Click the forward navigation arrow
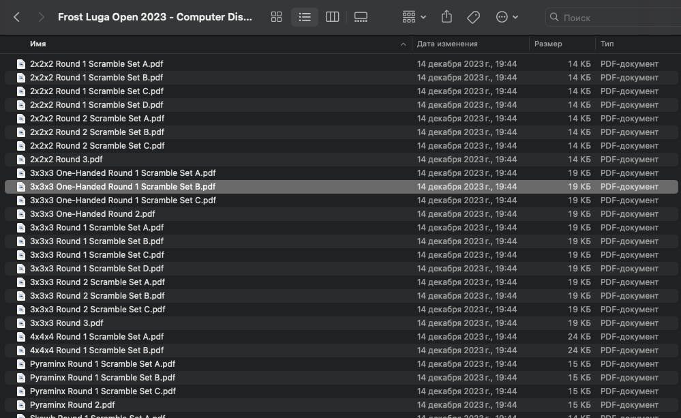This screenshot has height=418, width=681. coord(42,17)
